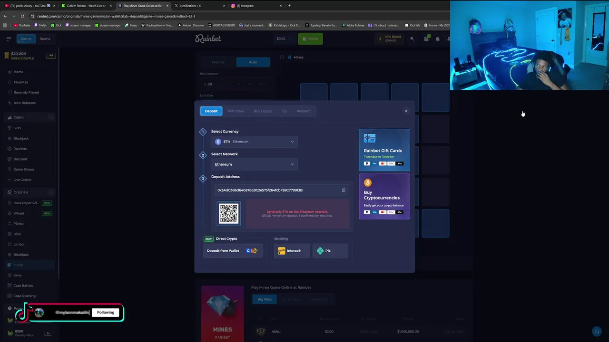Open the Buy Cryptocurrencies card
The height and width of the screenshot is (342, 609).
click(x=384, y=196)
